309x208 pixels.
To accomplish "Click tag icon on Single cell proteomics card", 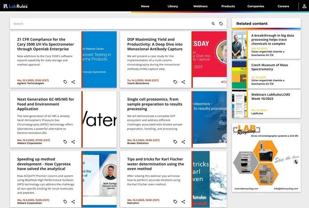I will pos(175,142).
